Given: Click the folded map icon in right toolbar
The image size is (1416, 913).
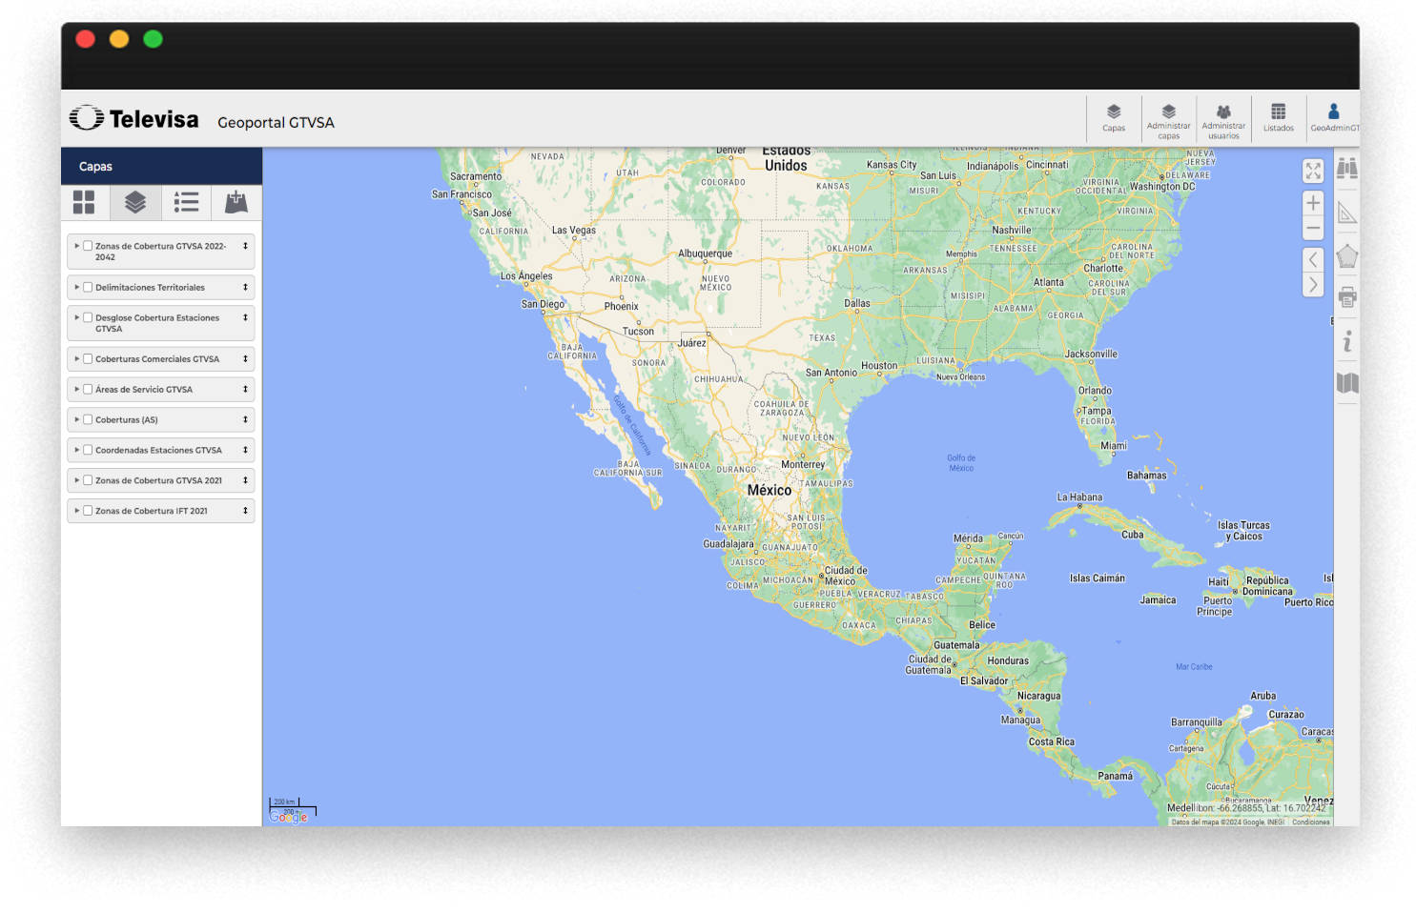Looking at the screenshot, I should coord(1346,383).
